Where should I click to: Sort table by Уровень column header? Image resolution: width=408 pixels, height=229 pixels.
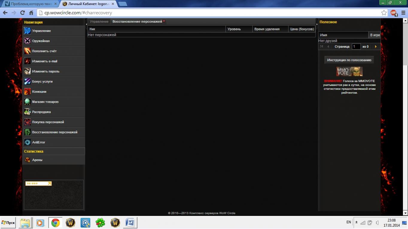point(234,29)
